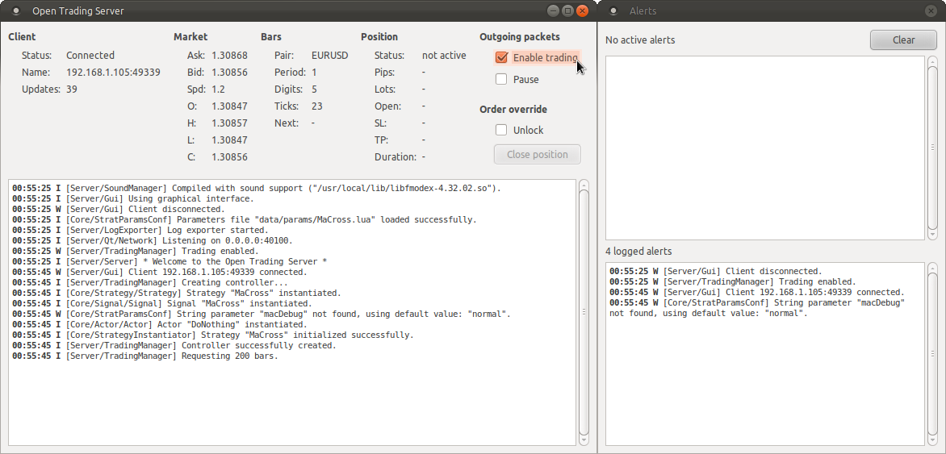Screen dimensions: 946x454
Task: Click the spread value 1.2
Action: [218, 90]
